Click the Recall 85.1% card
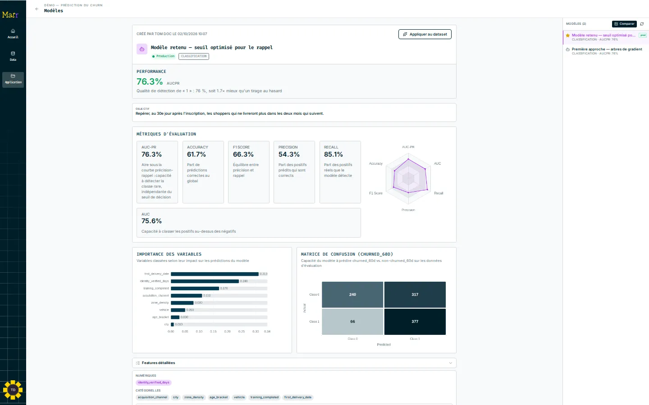The width and height of the screenshot is (649, 405). [x=340, y=172]
